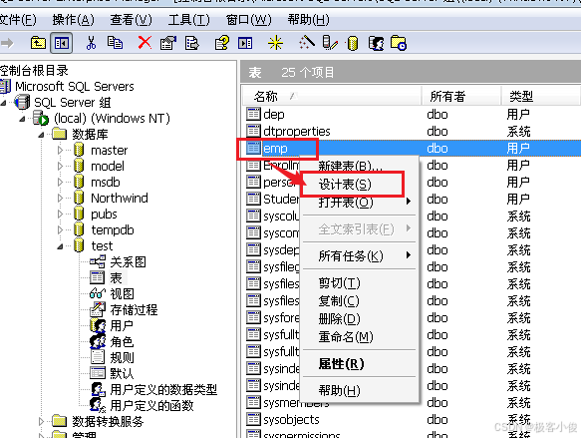Open the 窗口(W) menu
The image size is (581, 438).
point(249,20)
